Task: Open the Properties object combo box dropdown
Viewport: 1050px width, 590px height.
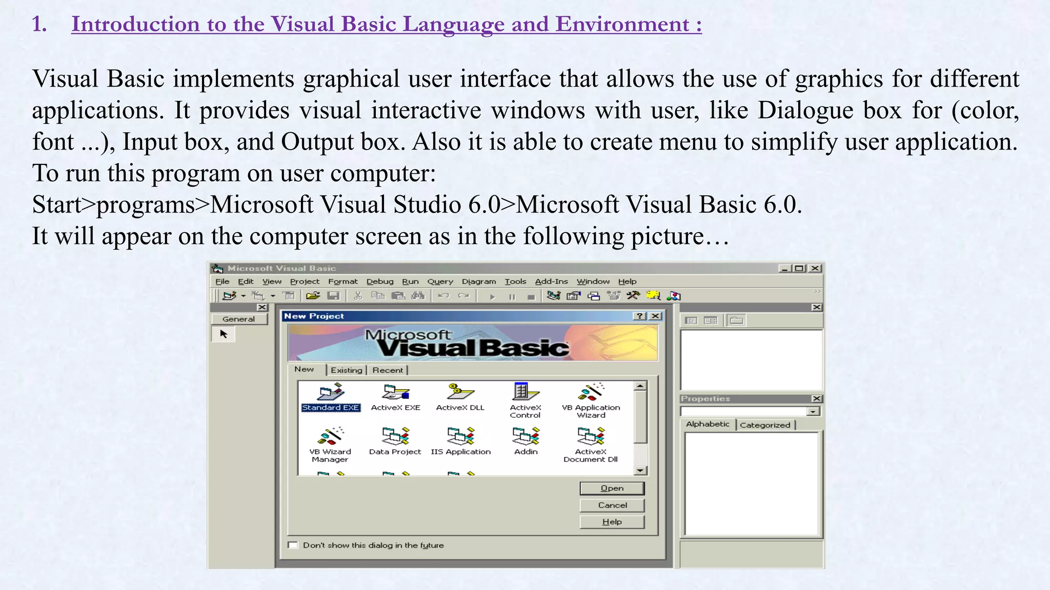Action: [813, 411]
